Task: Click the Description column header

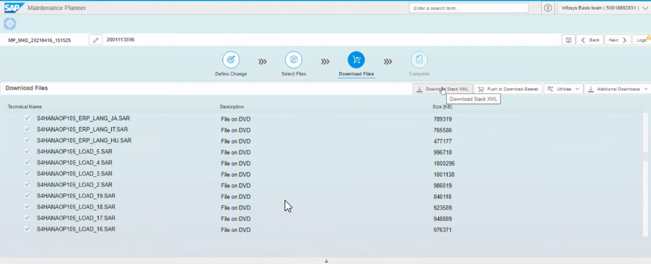Action: 232,107
